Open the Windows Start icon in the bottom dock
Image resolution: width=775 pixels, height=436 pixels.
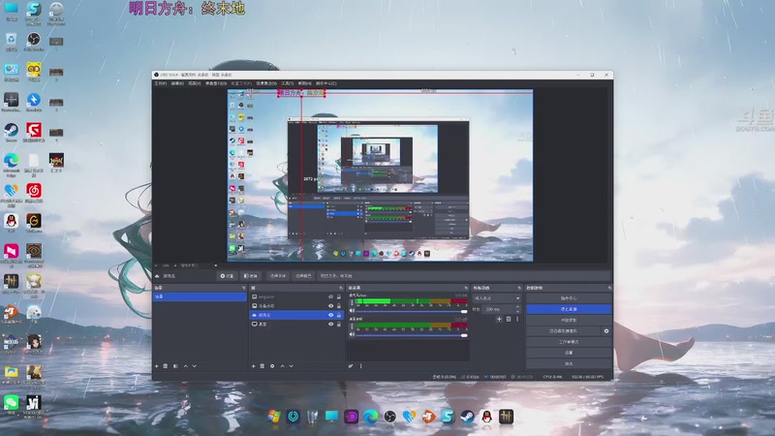tap(274, 417)
